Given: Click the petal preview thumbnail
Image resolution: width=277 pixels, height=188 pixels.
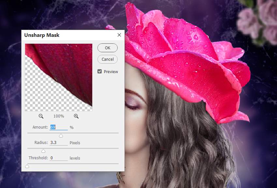Looking at the screenshot, I should 59,77.
